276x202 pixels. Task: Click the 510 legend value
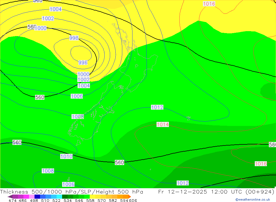(x=45, y=200)
